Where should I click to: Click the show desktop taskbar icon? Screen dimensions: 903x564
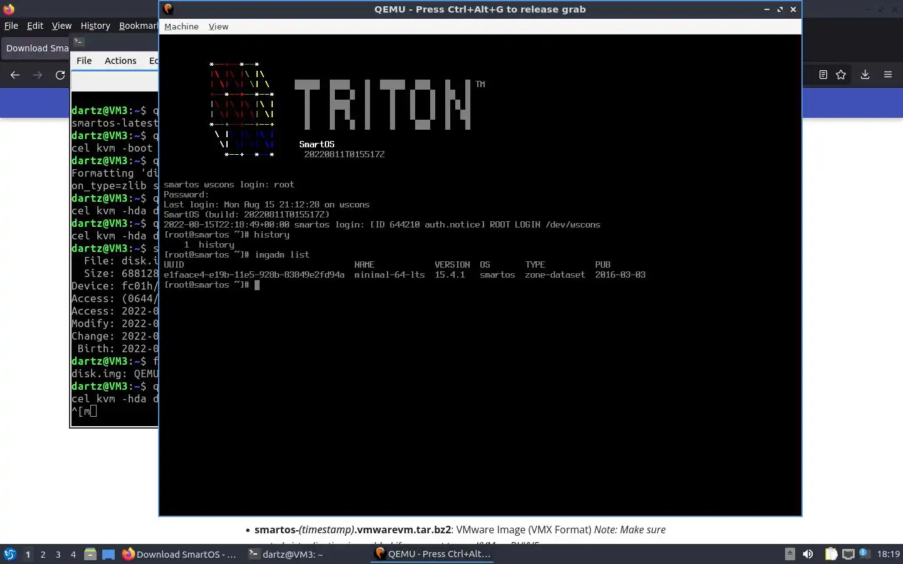tap(108, 554)
